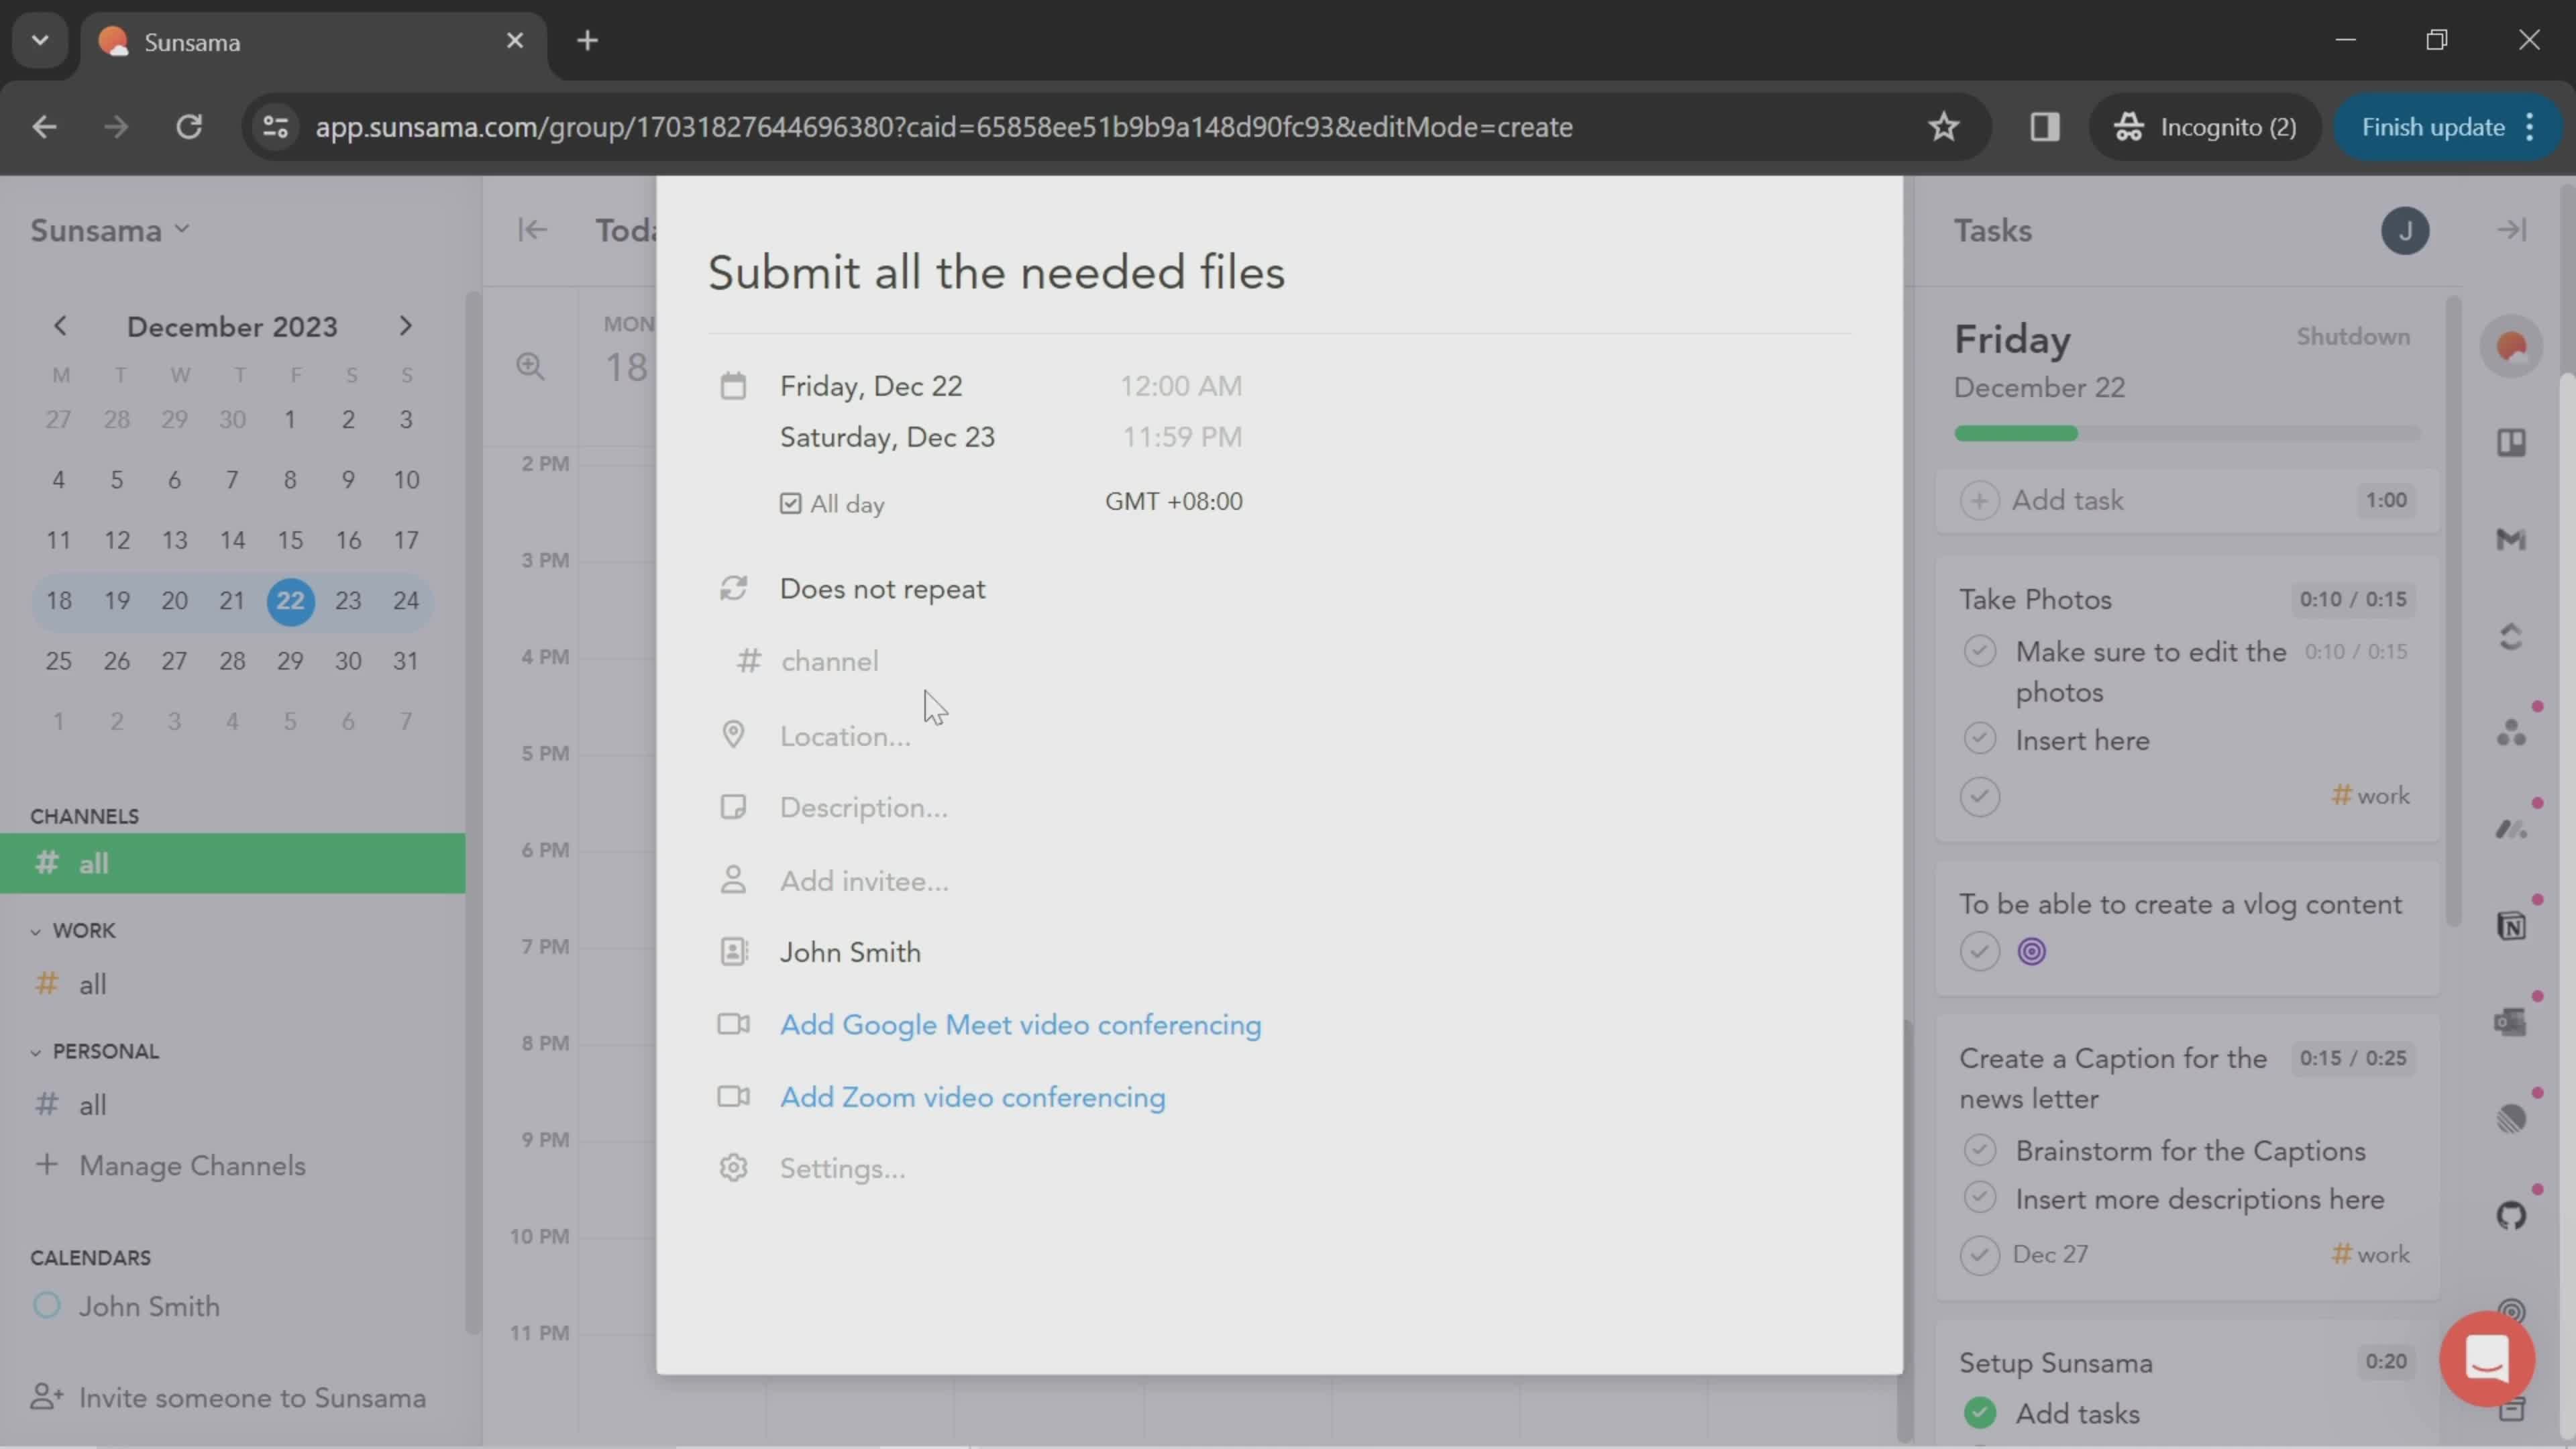Click the repeat icon beside Does not repeat

pos(733,588)
